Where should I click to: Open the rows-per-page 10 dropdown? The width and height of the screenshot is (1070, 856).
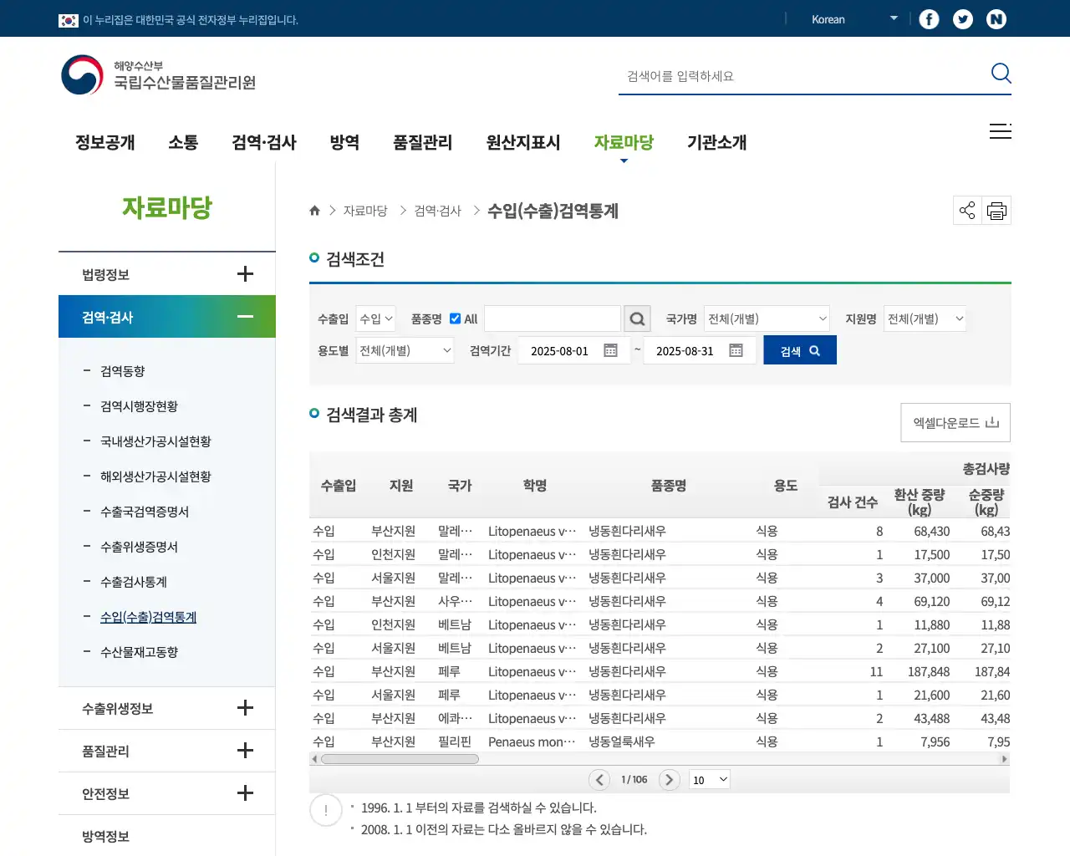click(x=710, y=780)
